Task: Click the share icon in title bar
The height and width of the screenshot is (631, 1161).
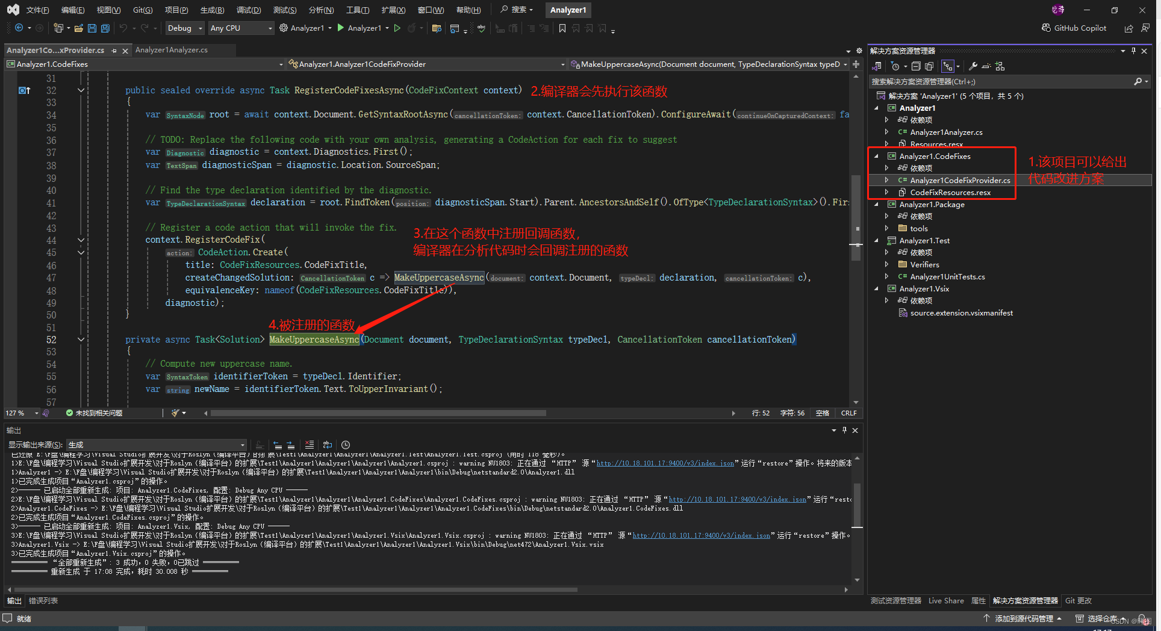Action: (1128, 28)
